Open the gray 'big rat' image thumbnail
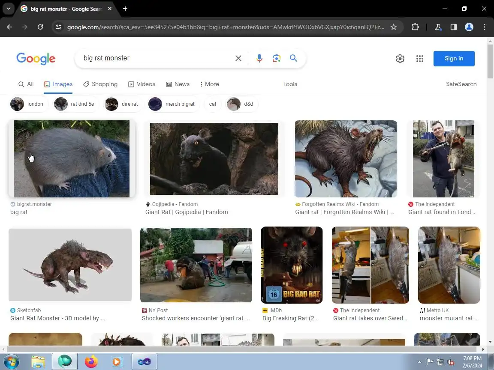The height and width of the screenshot is (370, 494). pos(72,159)
